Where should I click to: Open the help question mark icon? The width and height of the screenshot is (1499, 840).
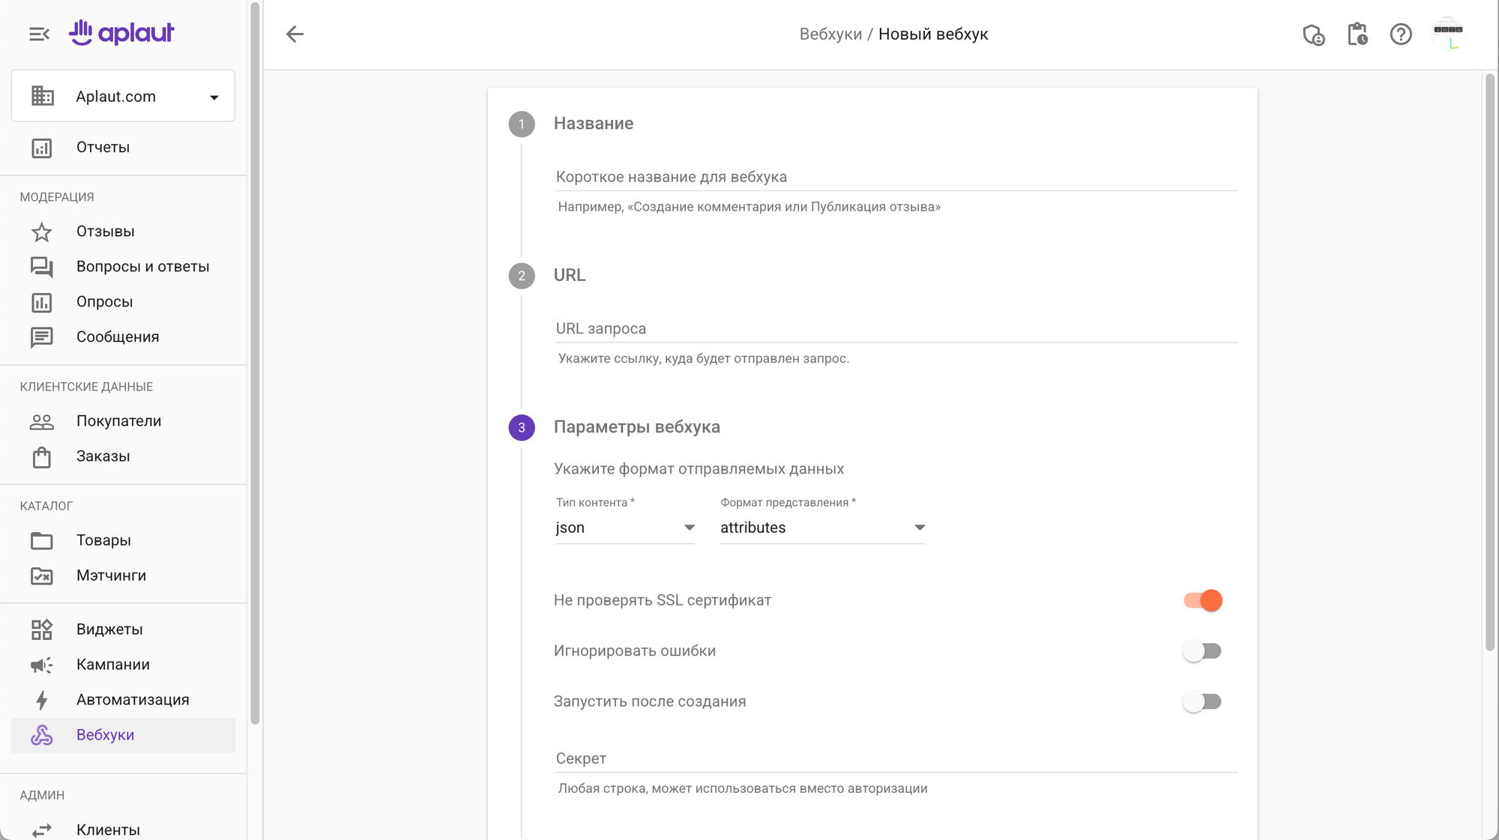[1400, 34]
